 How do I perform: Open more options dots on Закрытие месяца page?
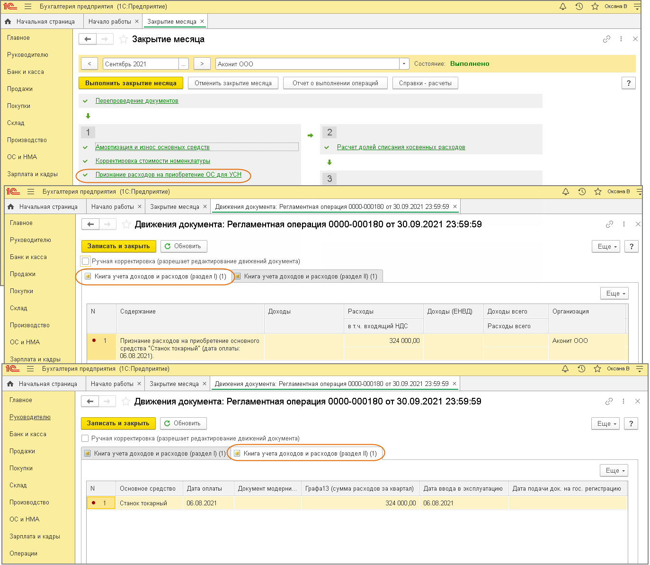(621, 39)
